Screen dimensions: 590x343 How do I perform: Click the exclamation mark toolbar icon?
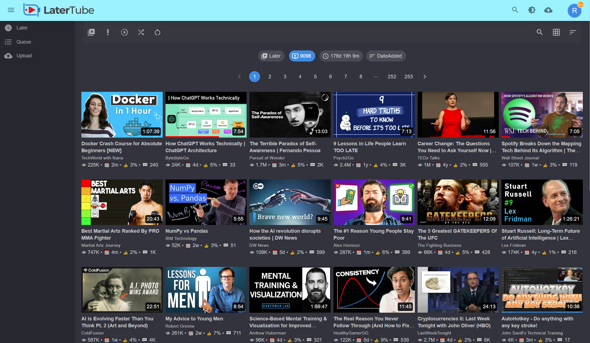click(x=108, y=32)
